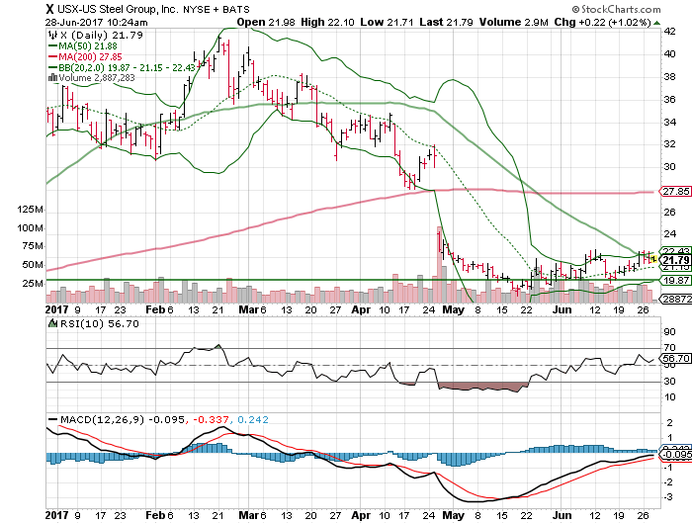The image size is (692, 524).
Task: Click the bold 21.79 last-price tag on axis
Action: 676,260
